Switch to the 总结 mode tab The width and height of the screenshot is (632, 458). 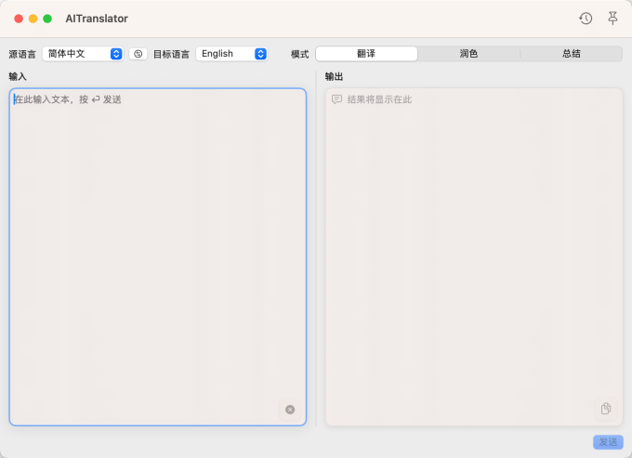571,54
